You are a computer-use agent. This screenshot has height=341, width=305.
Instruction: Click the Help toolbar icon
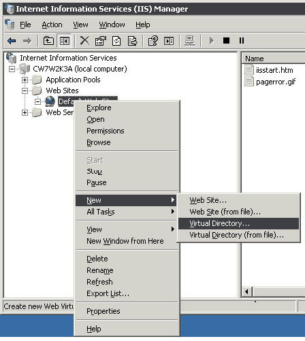tap(153, 41)
